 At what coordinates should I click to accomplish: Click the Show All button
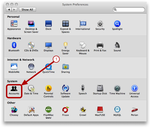(x=28, y=10)
